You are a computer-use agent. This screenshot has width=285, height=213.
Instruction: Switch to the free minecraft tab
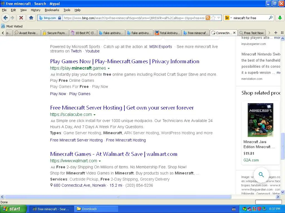point(196,33)
